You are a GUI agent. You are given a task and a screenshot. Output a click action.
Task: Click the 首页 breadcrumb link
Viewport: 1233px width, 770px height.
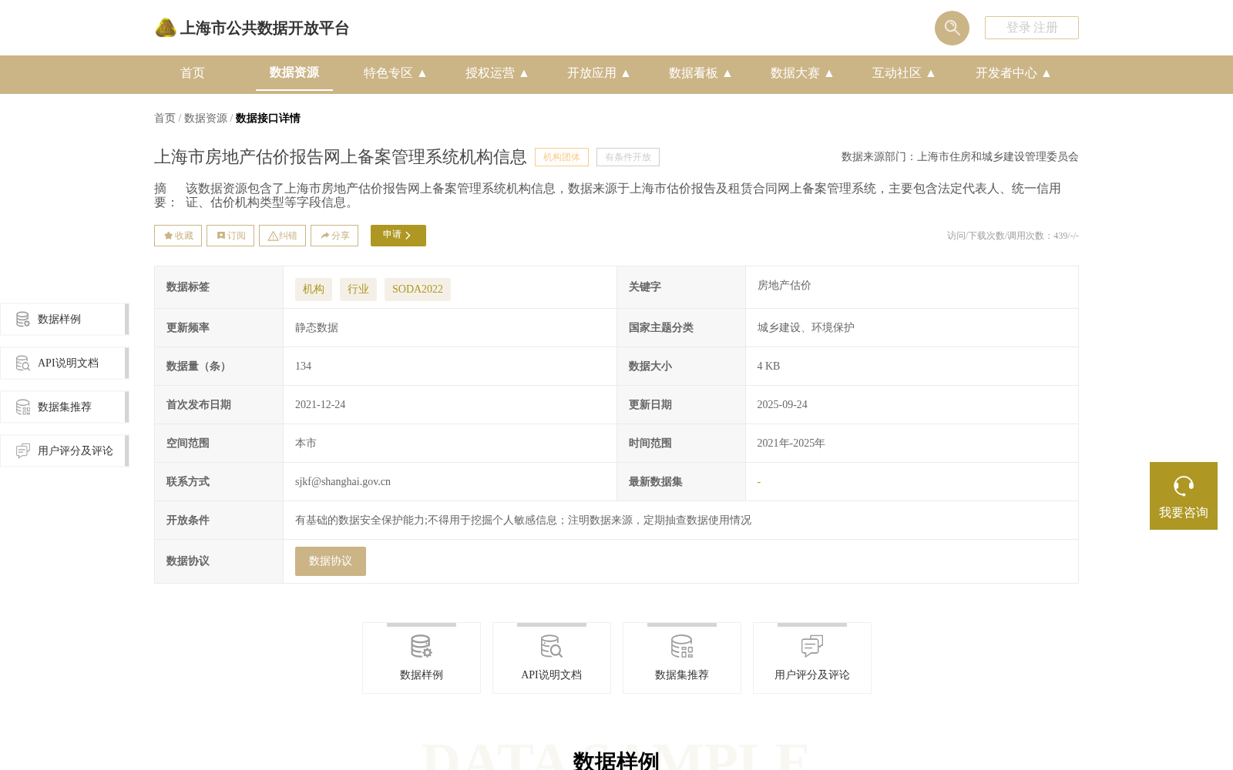[165, 118]
